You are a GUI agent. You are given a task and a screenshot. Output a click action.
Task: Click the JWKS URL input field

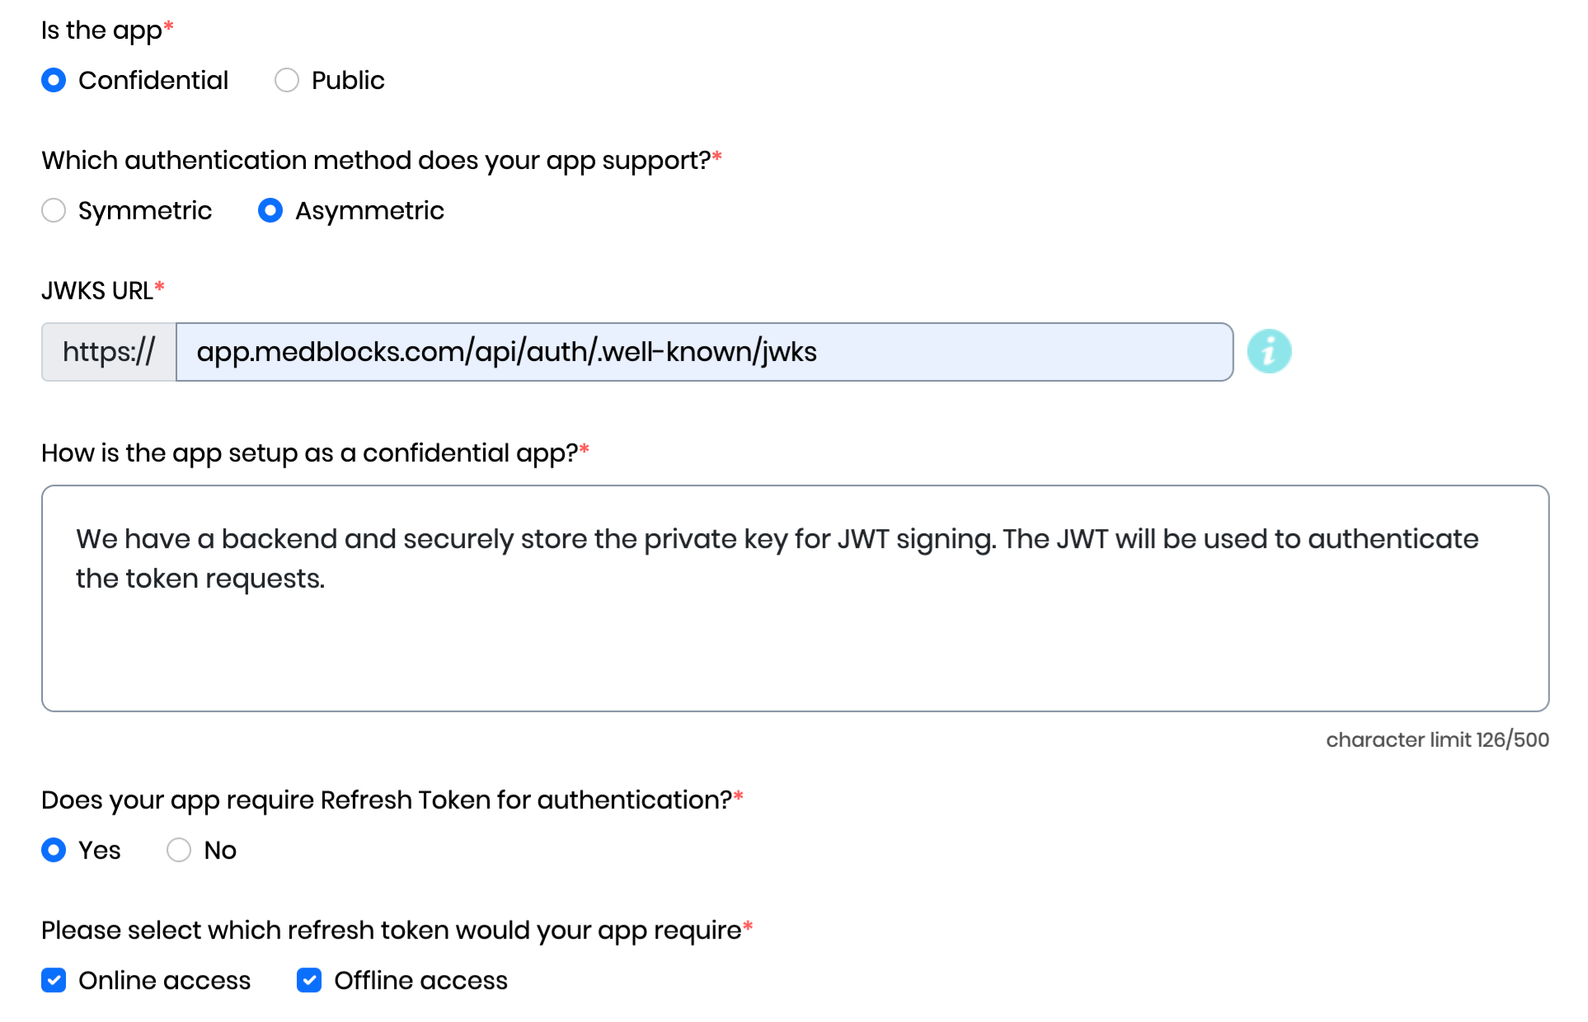[x=704, y=352]
